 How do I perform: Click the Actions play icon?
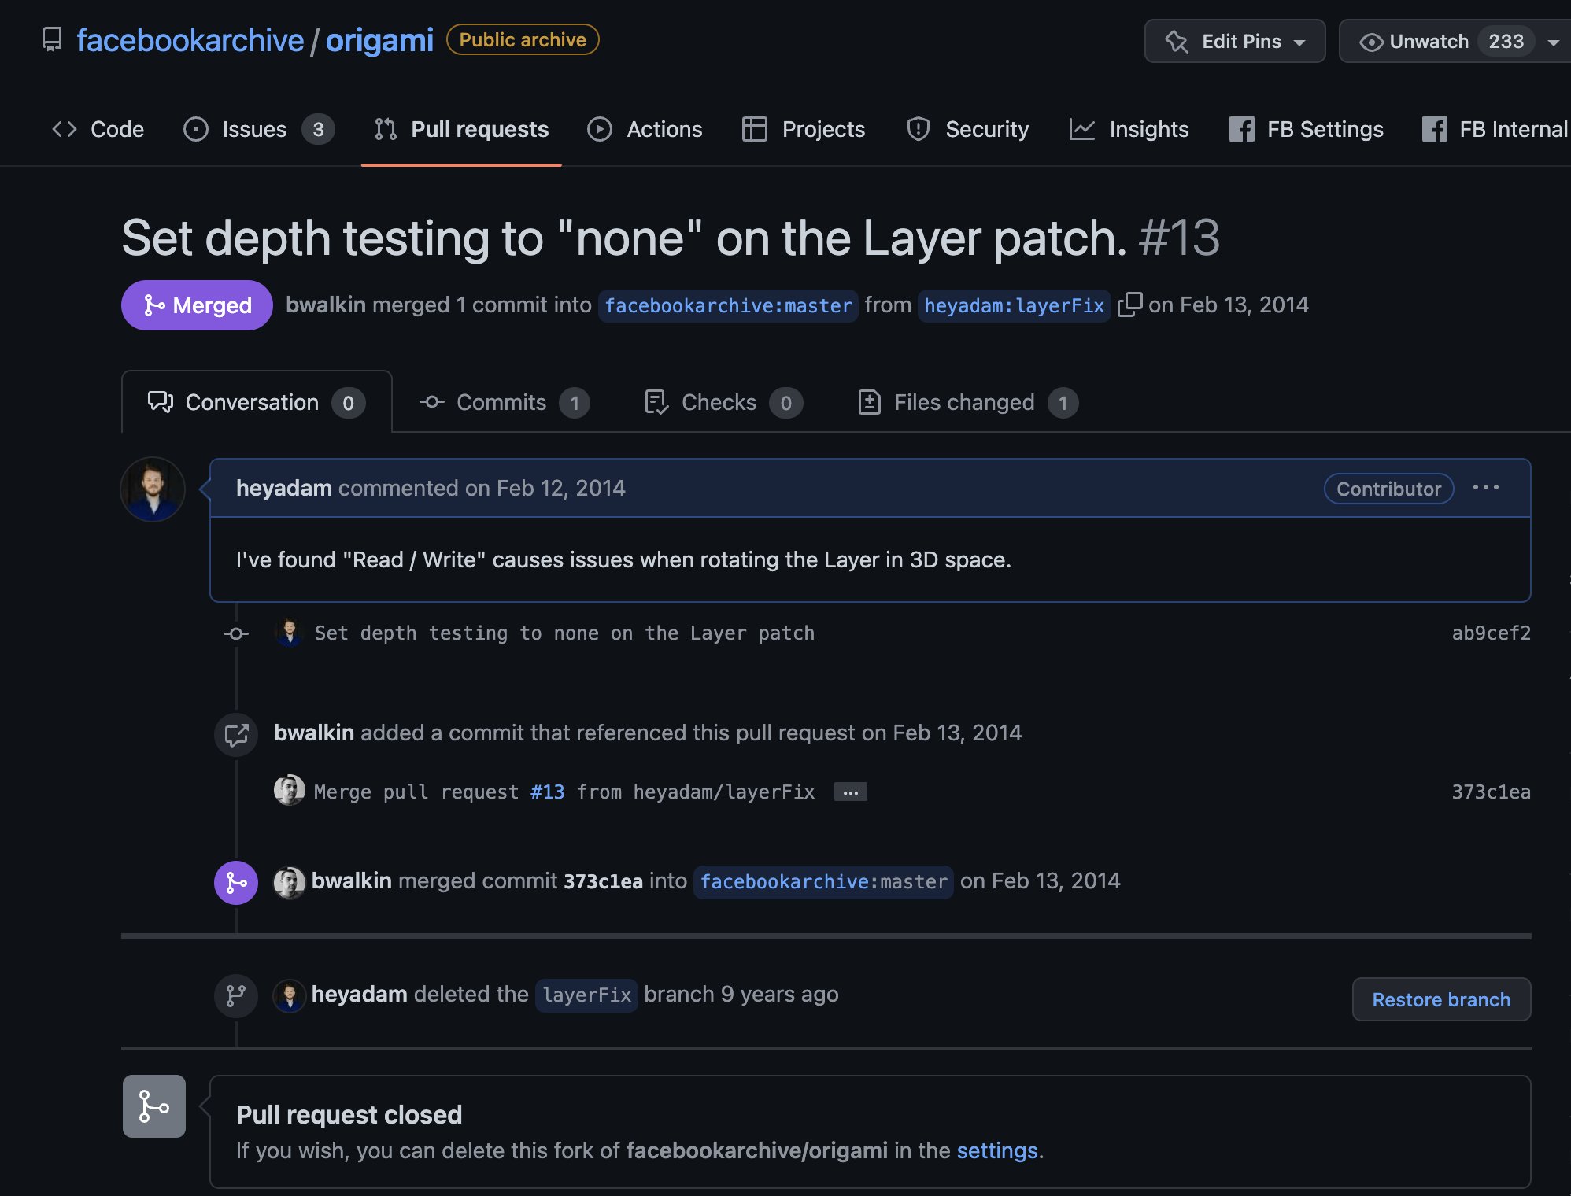600,129
